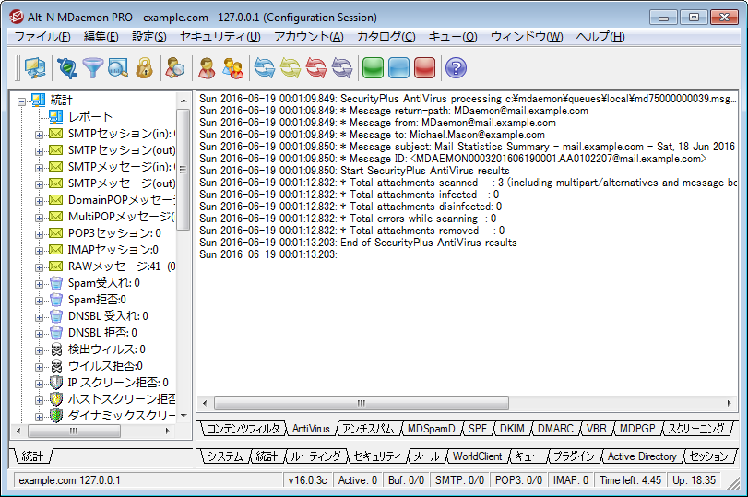Click tree pane scroll-down arrow

[x=184, y=416]
